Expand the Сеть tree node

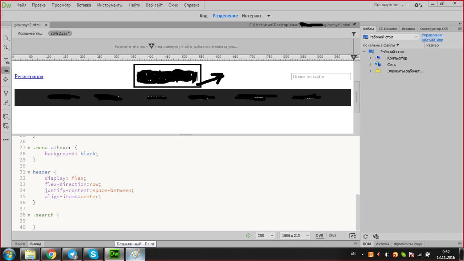tap(370, 65)
